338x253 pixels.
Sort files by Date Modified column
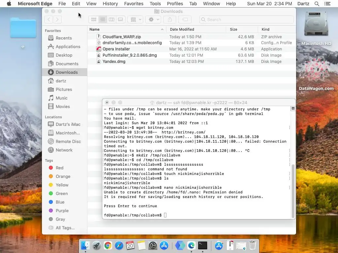coord(196,29)
